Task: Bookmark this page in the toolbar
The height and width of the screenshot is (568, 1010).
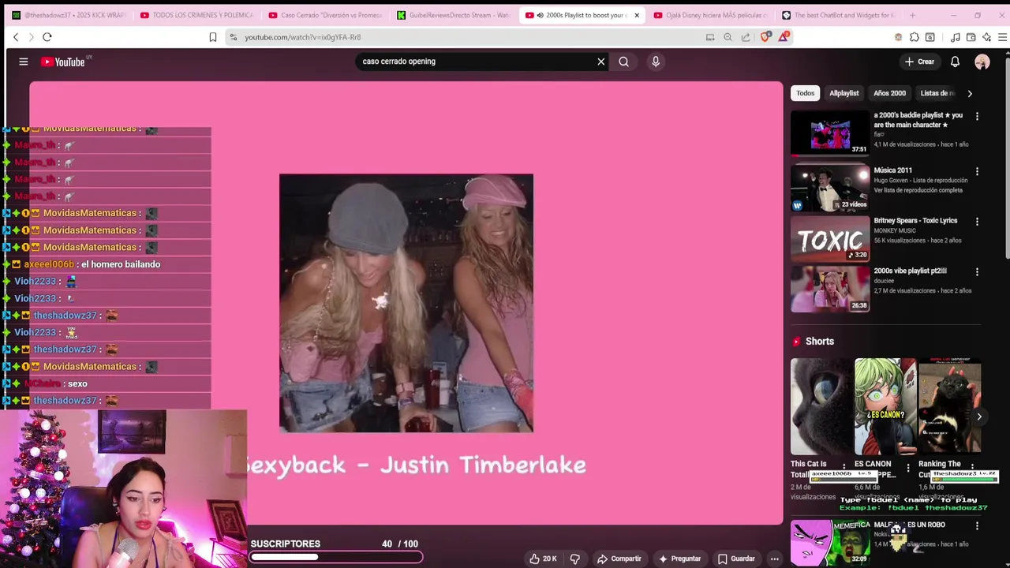Action: click(213, 37)
